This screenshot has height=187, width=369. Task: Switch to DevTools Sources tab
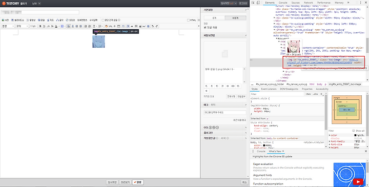coord(296,3)
